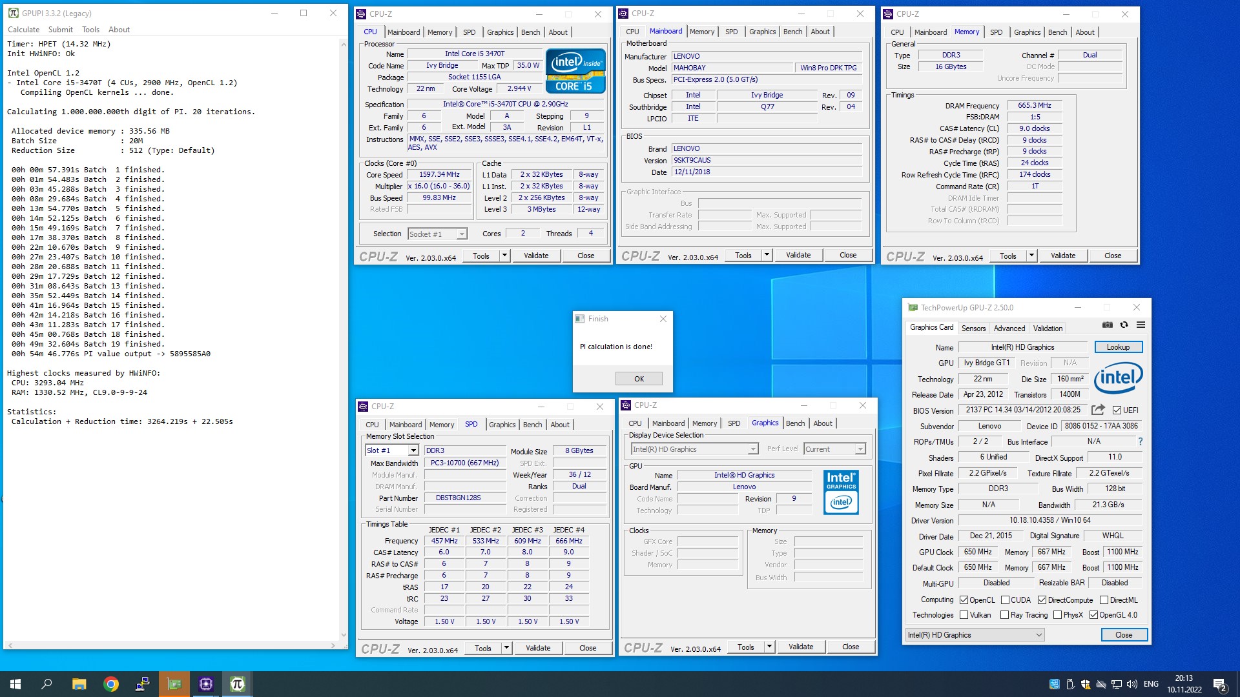Open the volume control in the tray
The height and width of the screenshot is (697, 1240).
tap(1132, 684)
